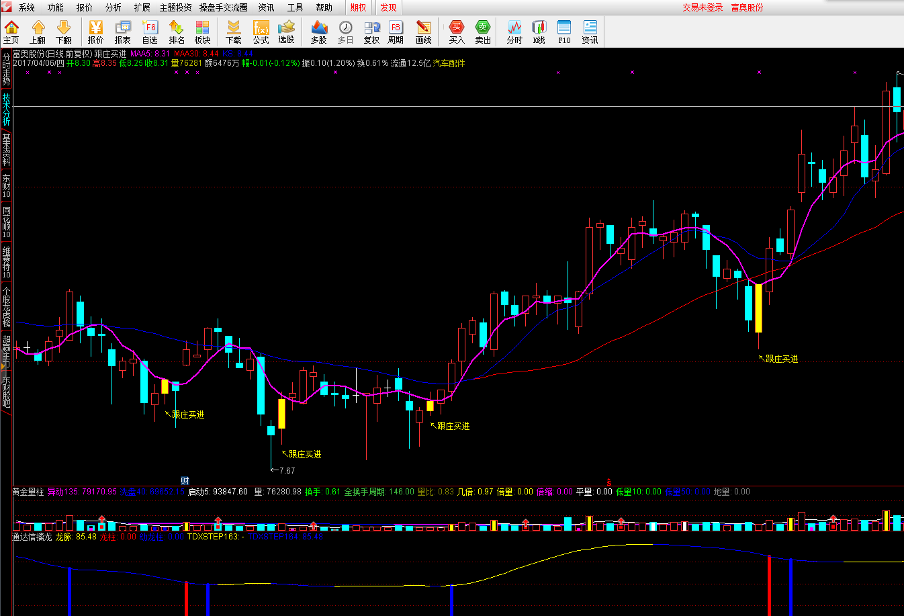This screenshot has height=616, width=904.
Task: Click the 异动135: 79170.95 value
Action: 82,492
